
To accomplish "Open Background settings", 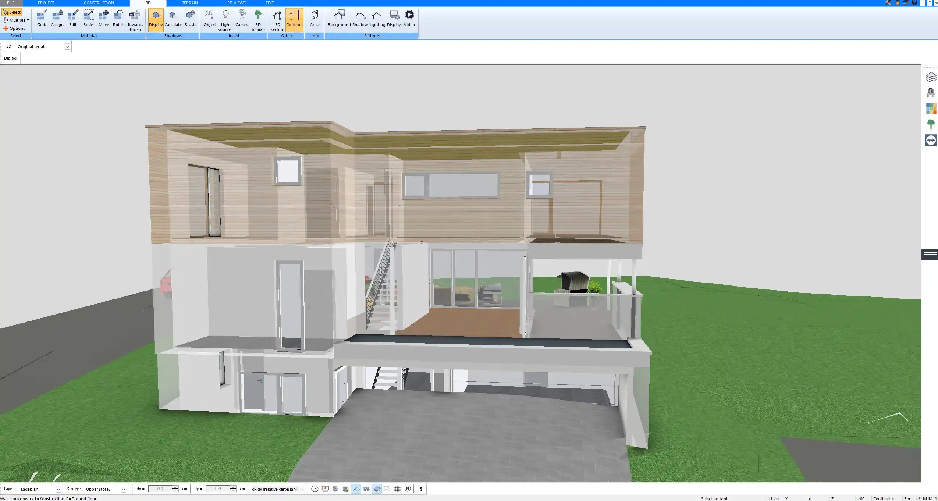I will click(339, 18).
